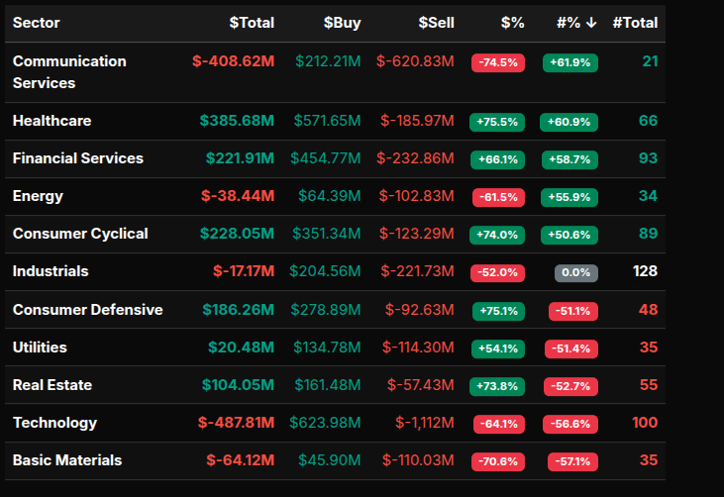Click the red -74.5% badge
Image resolution: width=724 pixels, height=497 pixels.
(x=498, y=62)
